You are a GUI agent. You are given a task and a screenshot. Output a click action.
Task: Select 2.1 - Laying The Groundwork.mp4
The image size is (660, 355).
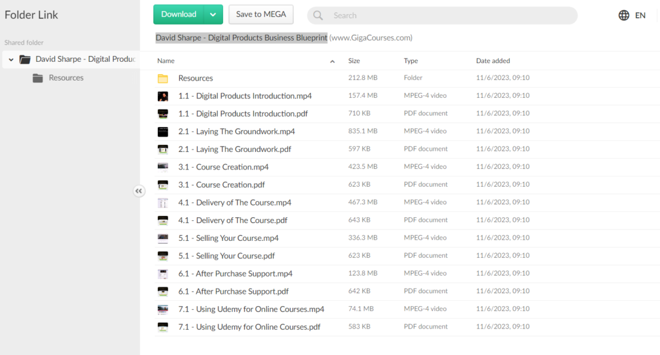click(x=237, y=131)
